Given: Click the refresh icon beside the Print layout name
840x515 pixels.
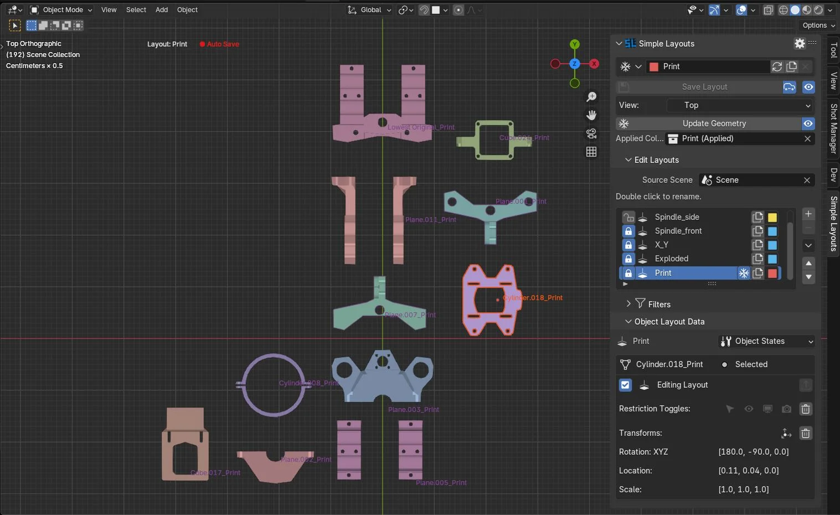Looking at the screenshot, I should pos(776,66).
